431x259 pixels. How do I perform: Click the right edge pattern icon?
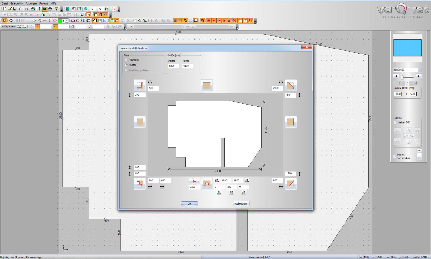pyautogui.click(x=291, y=122)
